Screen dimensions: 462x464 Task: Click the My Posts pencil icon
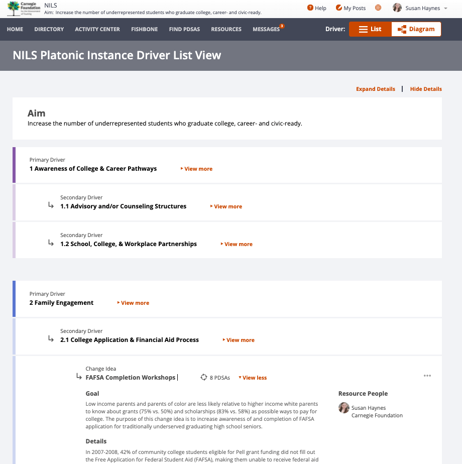(339, 8)
